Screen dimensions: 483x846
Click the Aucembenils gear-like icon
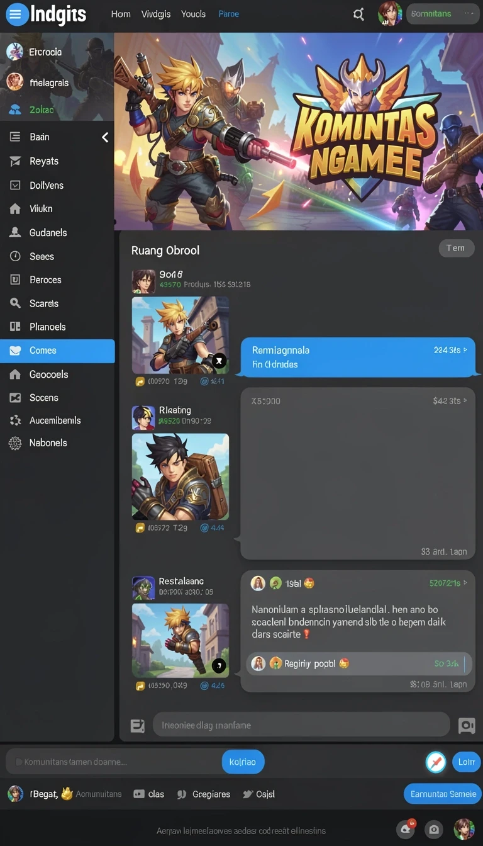[15, 420]
